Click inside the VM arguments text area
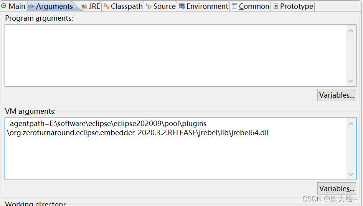Screen dimensions: 363x206 (x=175, y=149)
